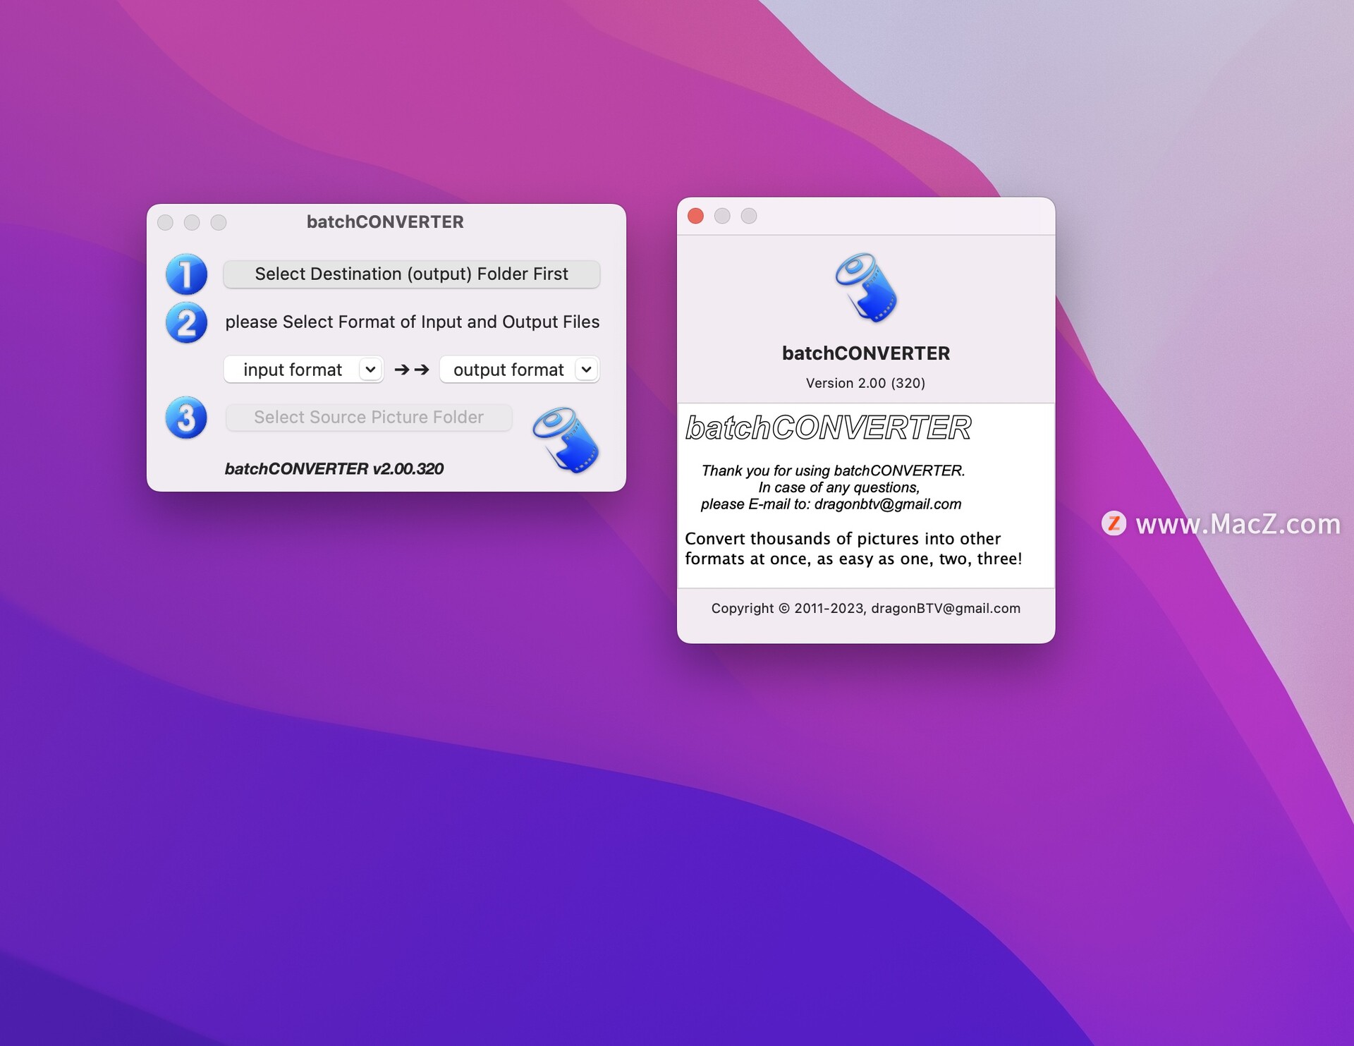Viewport: 1354px width, 1046px height.
Task: Click the double arrow between format dropdowns
Action: point(412,370)
